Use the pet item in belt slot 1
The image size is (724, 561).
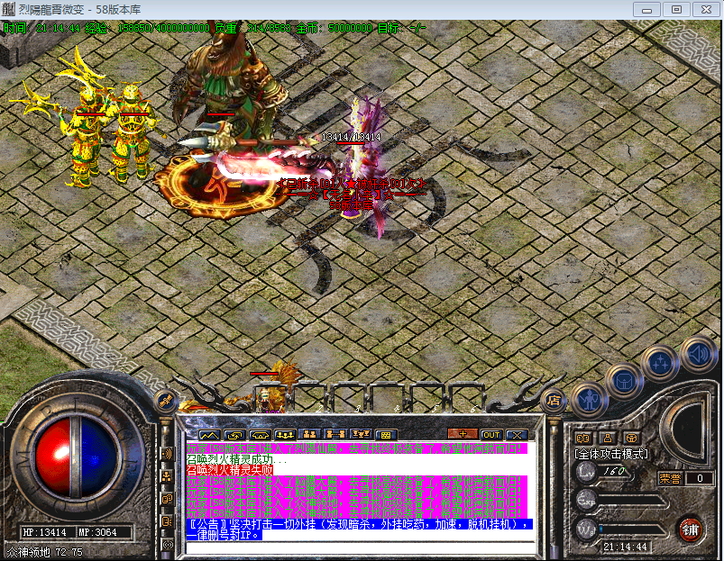click(270, 399)
